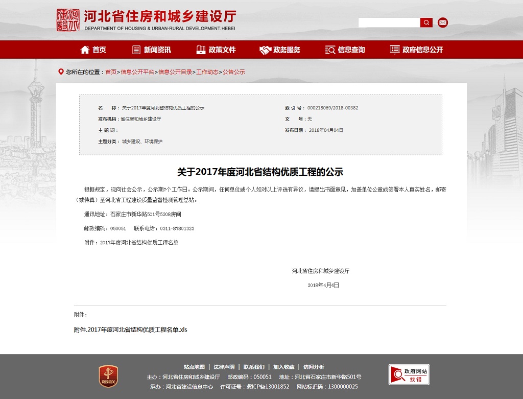
Task: Select 政策文件 policy documents menu
Action: pos(216,50)
